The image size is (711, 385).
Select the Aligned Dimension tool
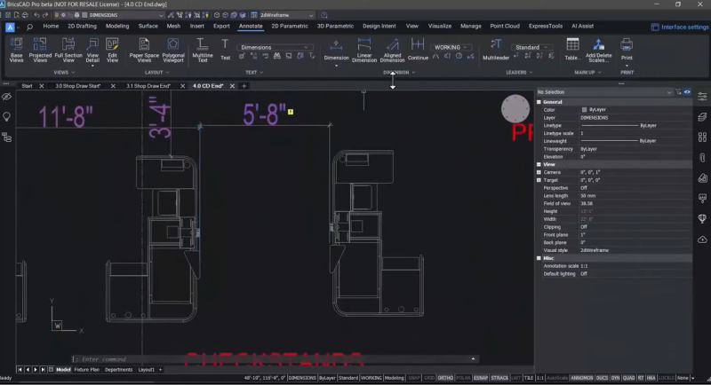click(x=392, y=50)
